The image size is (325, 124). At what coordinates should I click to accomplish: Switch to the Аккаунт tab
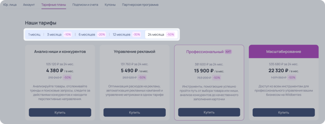[29, 4]
